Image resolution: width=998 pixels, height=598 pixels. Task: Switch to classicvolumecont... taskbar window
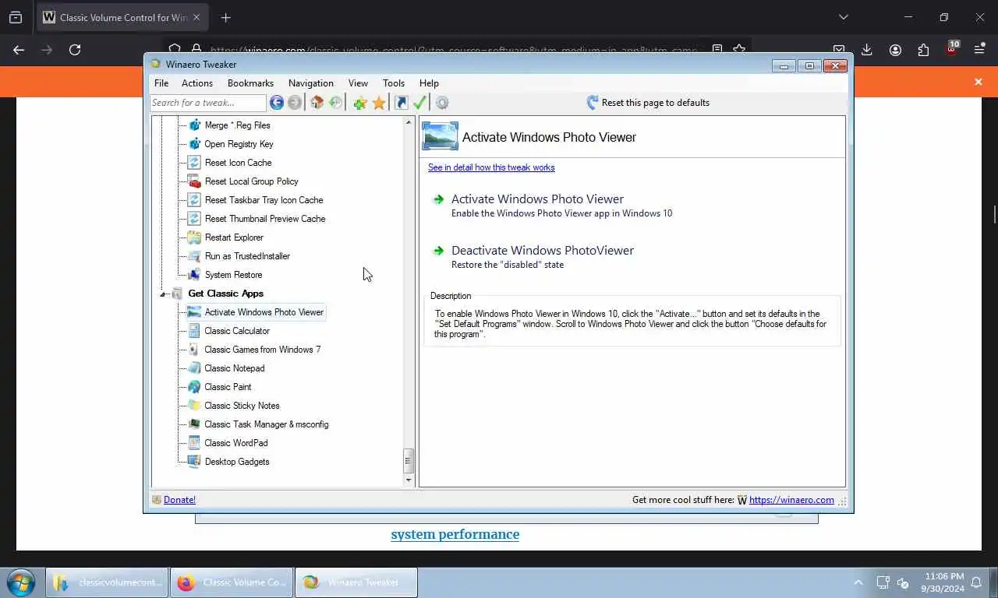click(107, 582)
